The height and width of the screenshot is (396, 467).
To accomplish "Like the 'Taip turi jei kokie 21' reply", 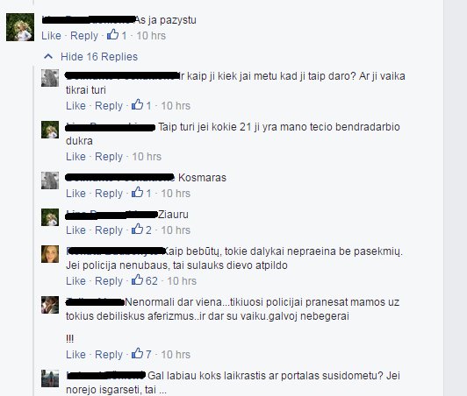I will coord(75,156).
